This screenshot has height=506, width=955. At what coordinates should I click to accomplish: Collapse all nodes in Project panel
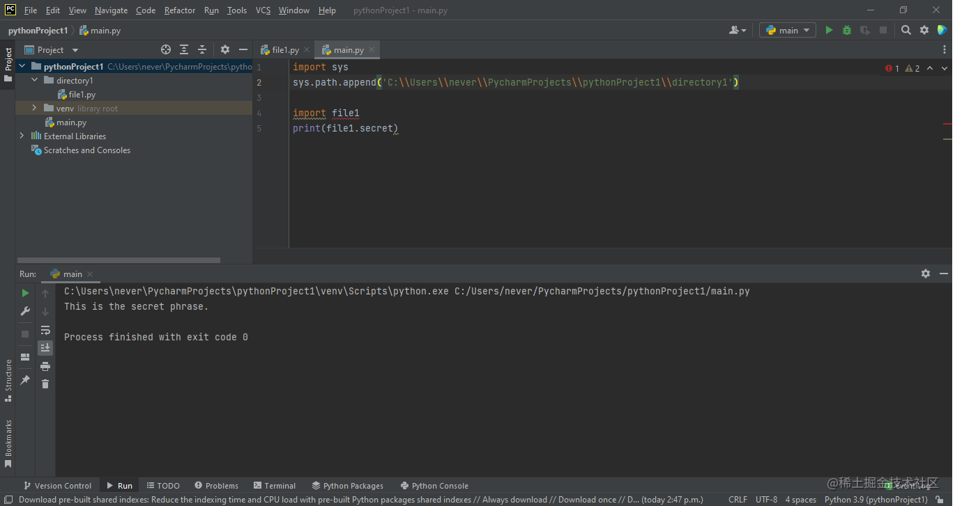point(202,49)
